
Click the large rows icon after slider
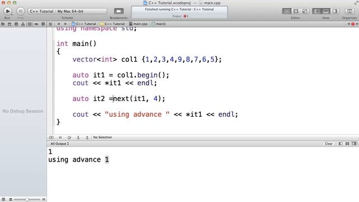pyautogui.click(x=44, y=200)
